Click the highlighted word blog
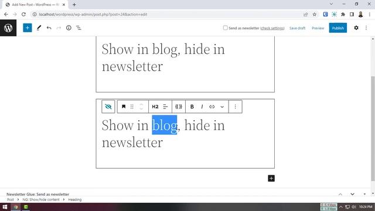The height and width of the screenshot is (211, 375). [164, 125]
